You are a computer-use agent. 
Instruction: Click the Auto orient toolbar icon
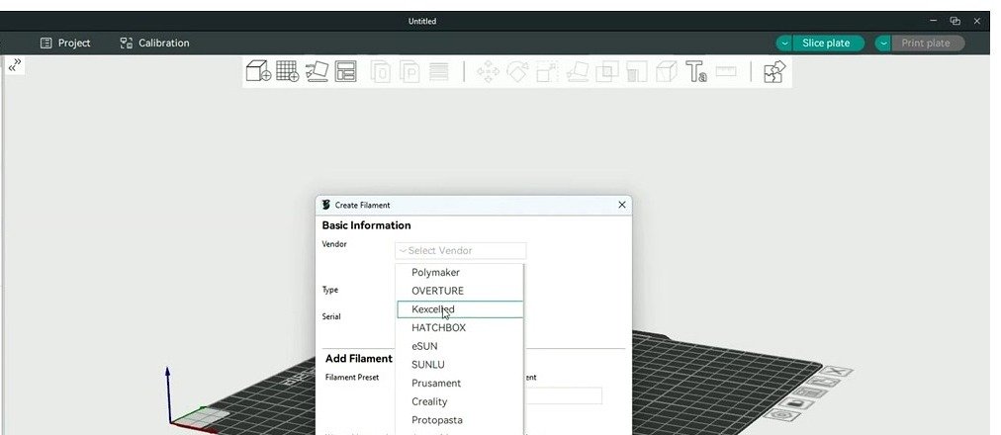317,71
